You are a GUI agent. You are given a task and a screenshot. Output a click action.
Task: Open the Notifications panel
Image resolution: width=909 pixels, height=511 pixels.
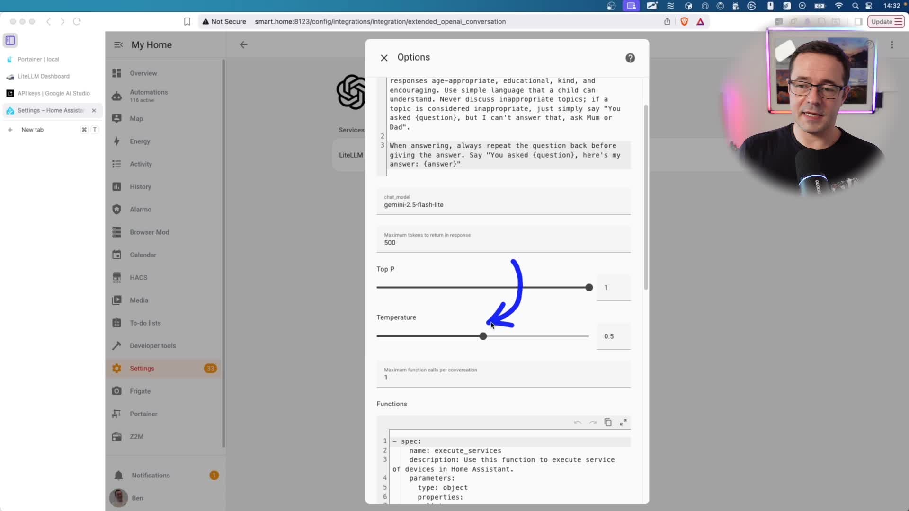(x=151, y=476)
